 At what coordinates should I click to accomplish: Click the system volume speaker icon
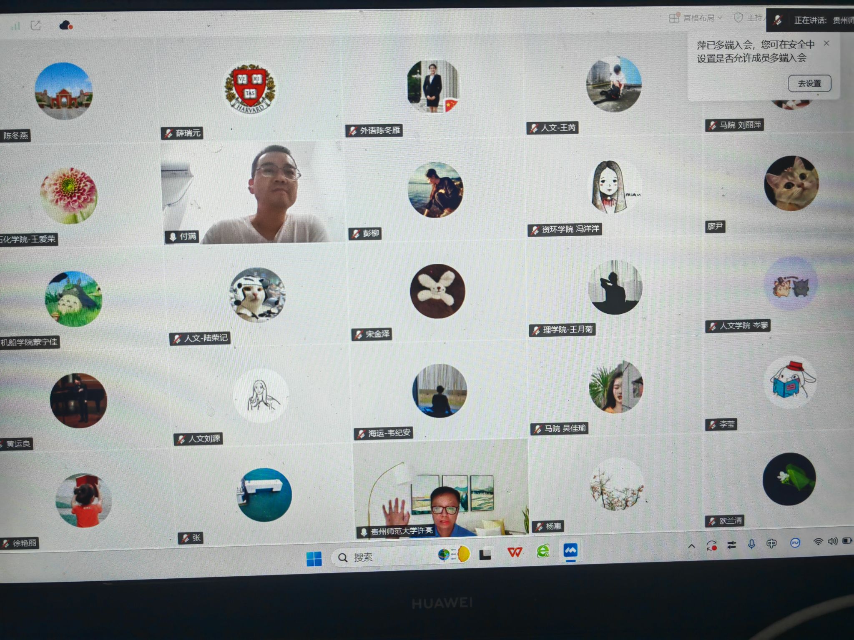832,541
